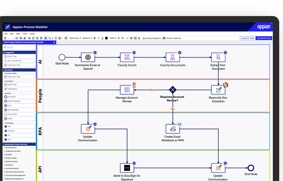The width and height of the screenshot is (283, 181).
Task: Click the People lane header
Action: coord(40,96)
